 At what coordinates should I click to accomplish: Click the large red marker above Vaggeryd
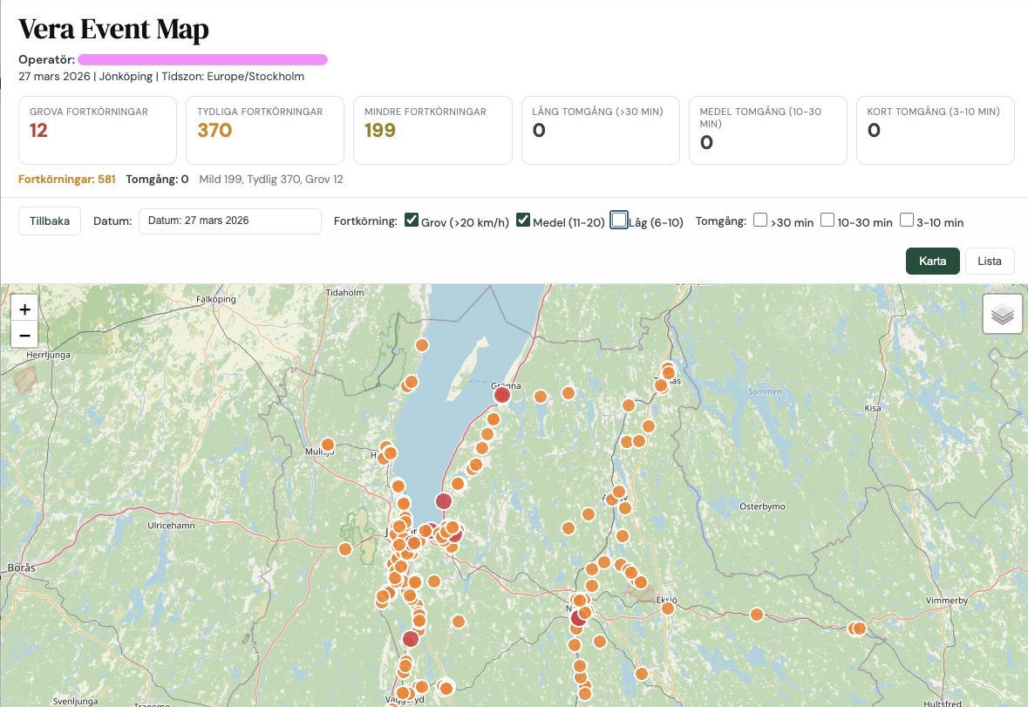click(x=411, y=639)
